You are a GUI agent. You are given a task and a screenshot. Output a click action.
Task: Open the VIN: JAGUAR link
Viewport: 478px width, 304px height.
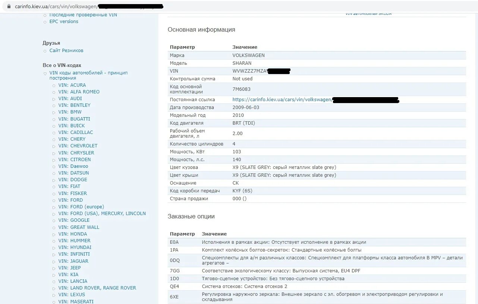click(73, 261)
